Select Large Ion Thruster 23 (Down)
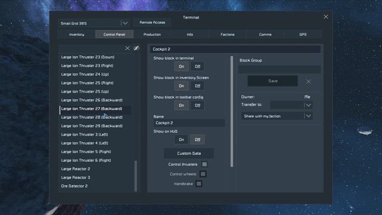 88,57
